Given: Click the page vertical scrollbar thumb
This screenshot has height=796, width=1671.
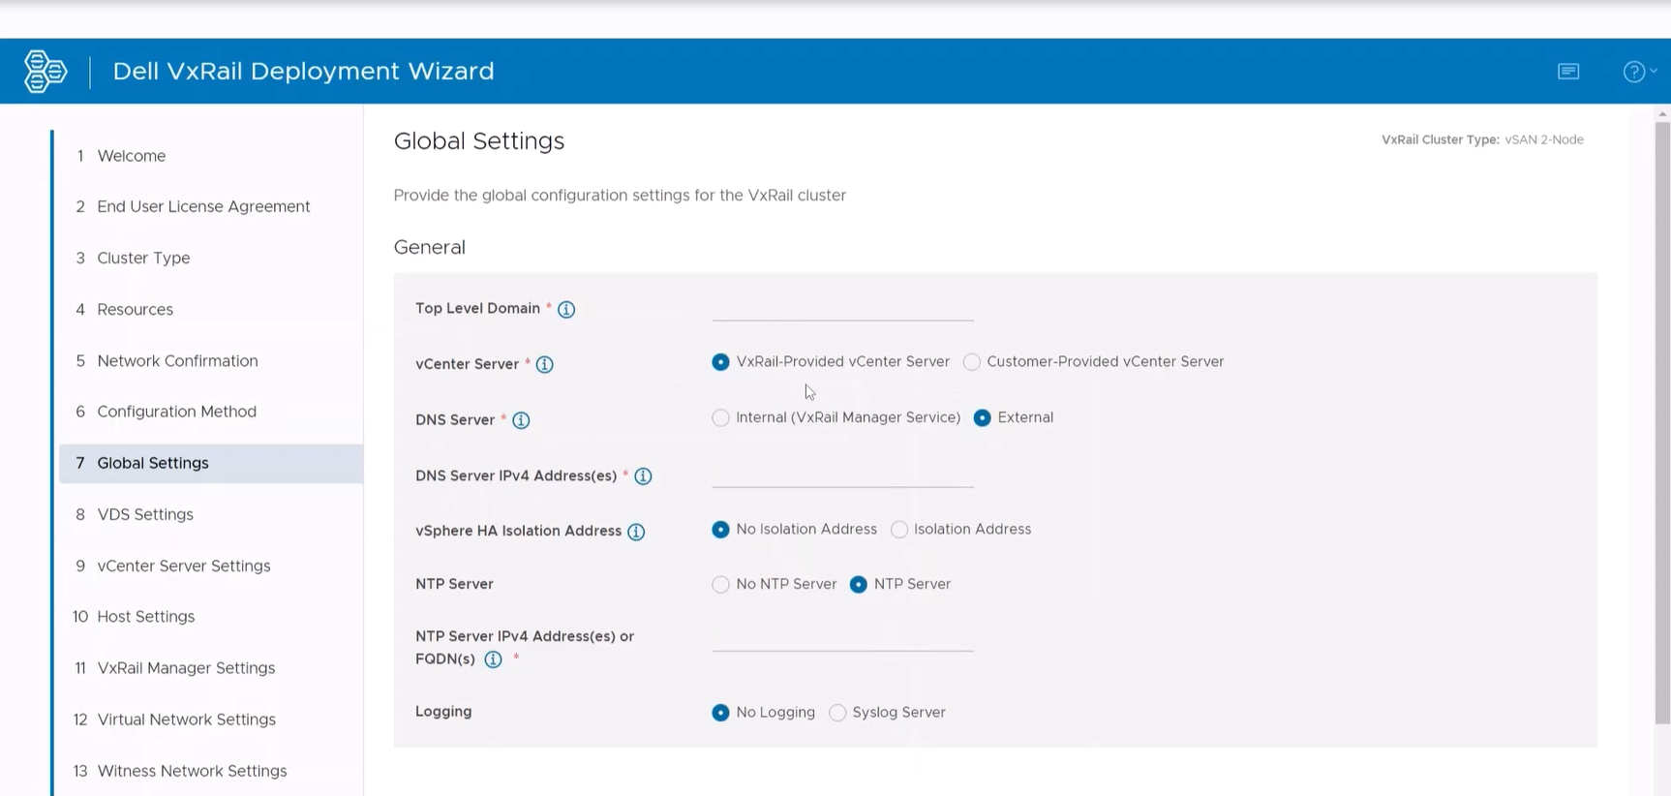Looking at the screenshot, I should 1662,422.
